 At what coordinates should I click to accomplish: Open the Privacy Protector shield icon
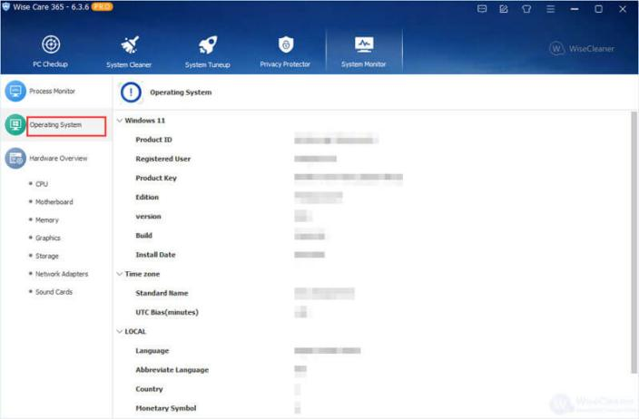click(286, 44)
